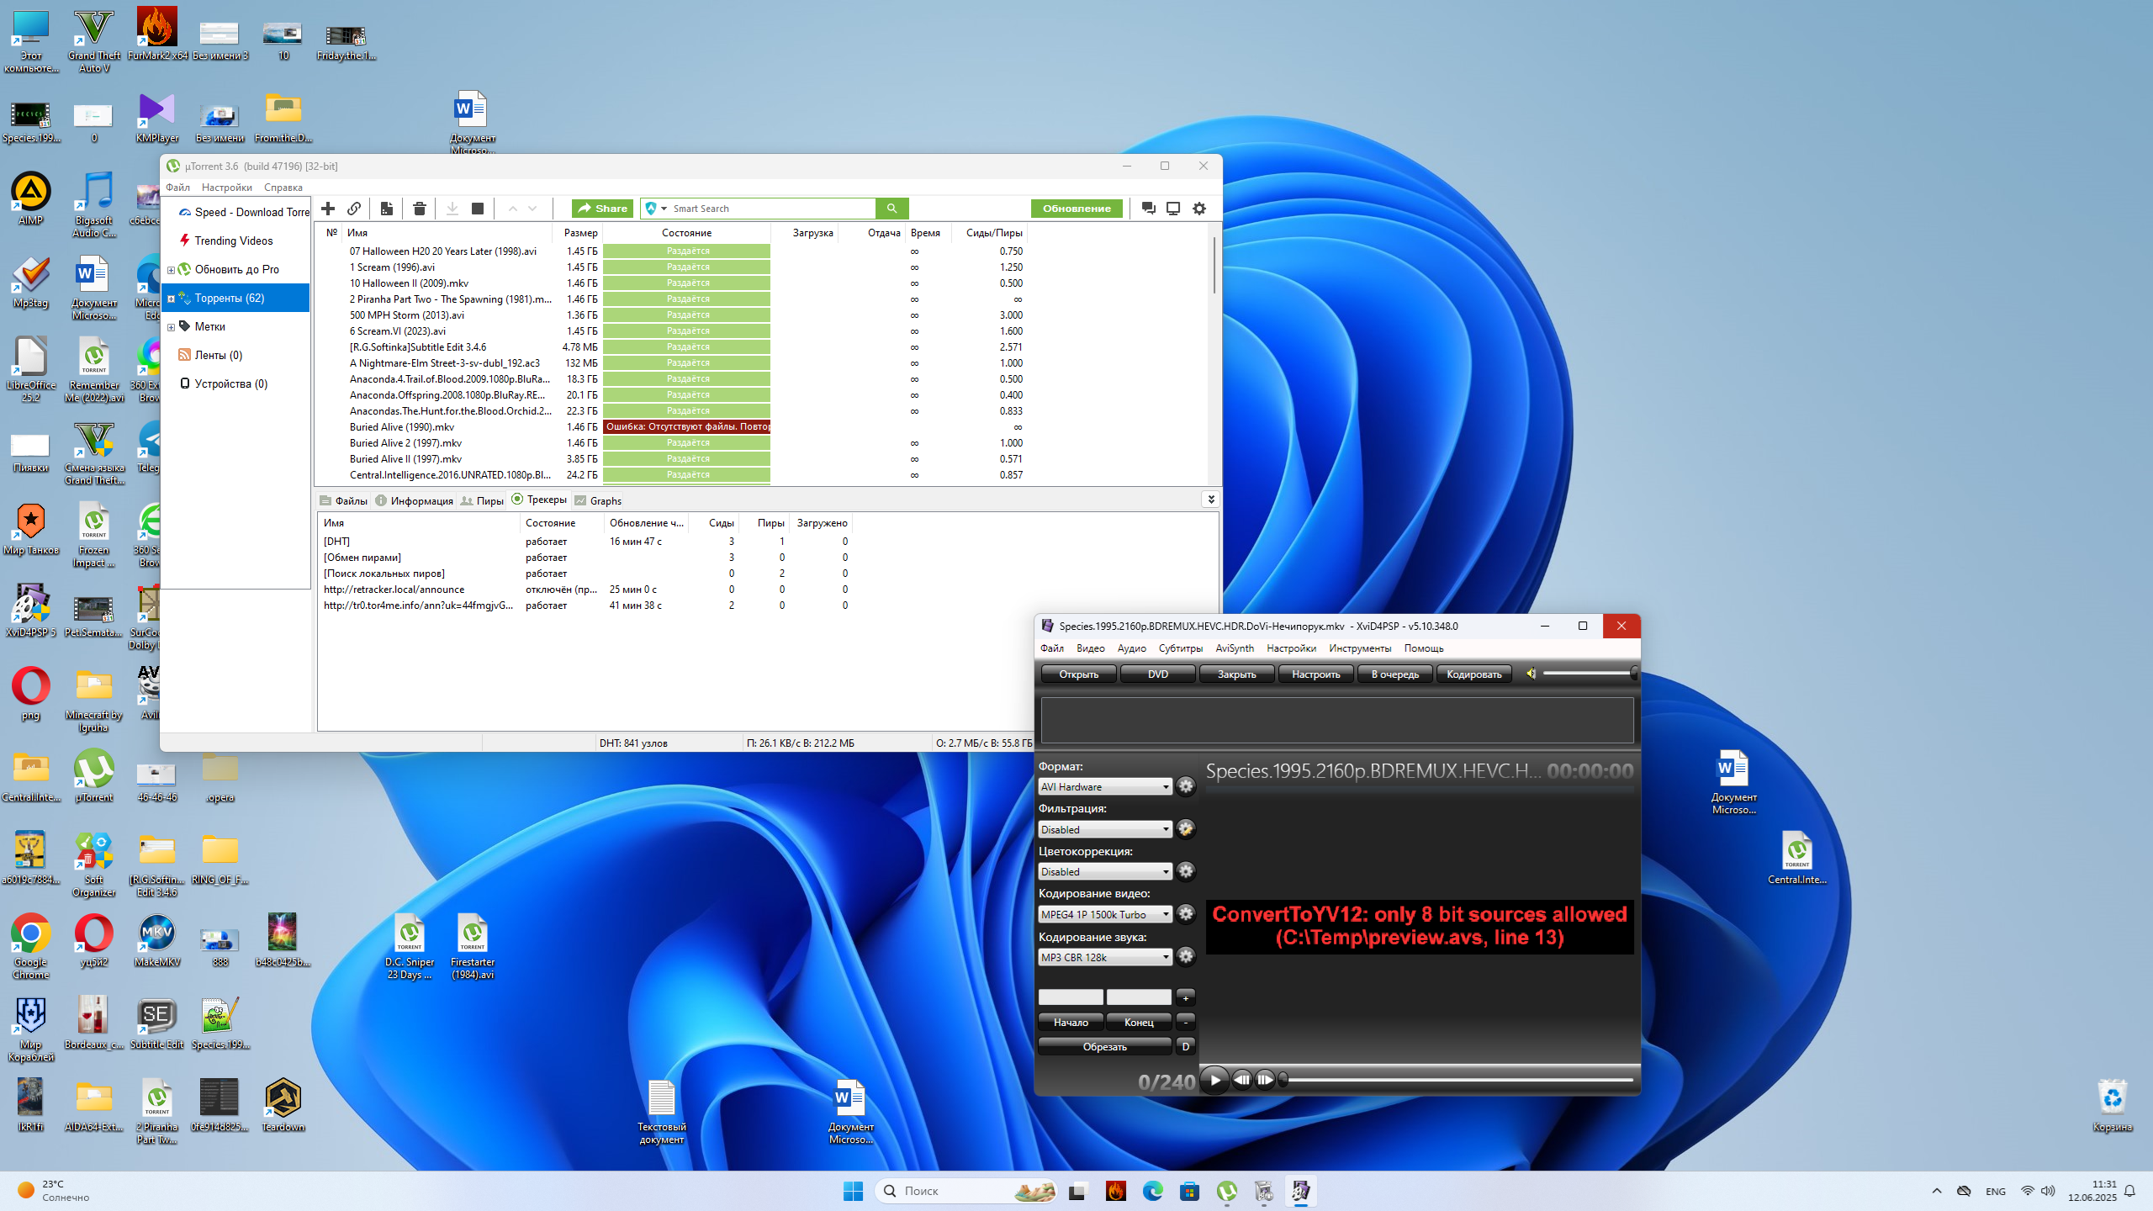This screenshot has width=2153, height=1211.
Task: Move torrent up in queue arrow
Action: point(512,209)
